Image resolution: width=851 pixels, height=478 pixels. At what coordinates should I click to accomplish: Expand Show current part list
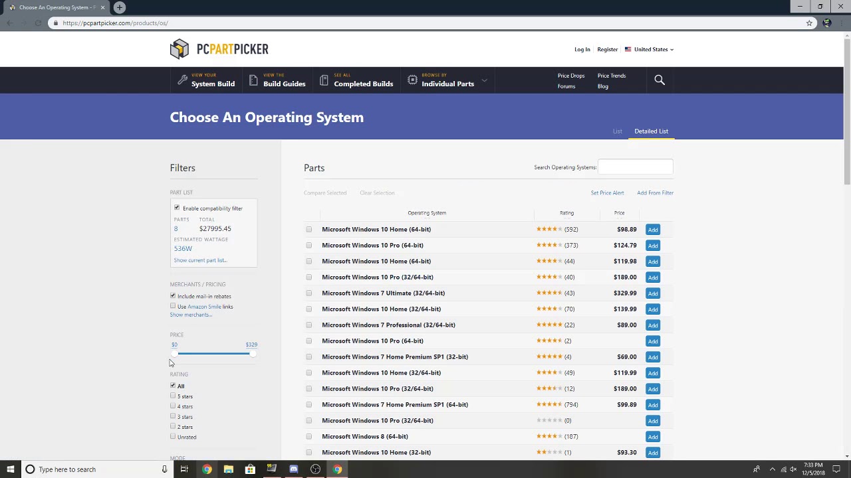tap(200, 260)
